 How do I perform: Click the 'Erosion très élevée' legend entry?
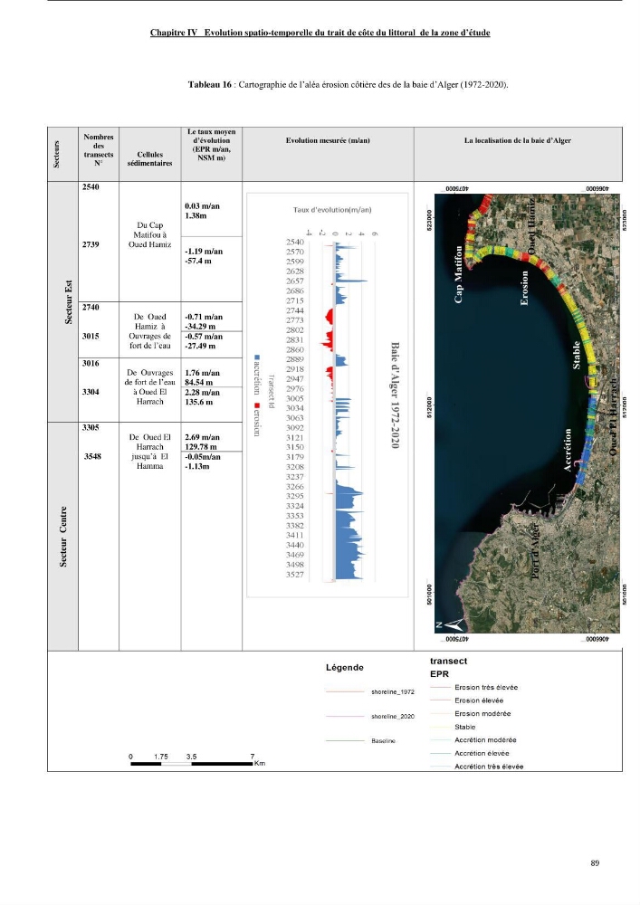[473, 688]
